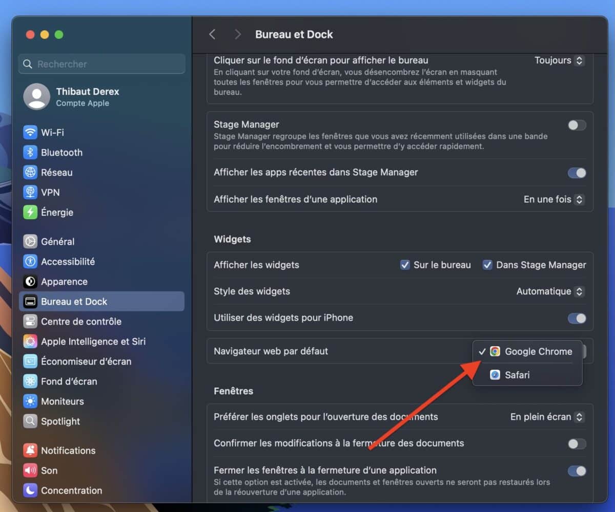This screenshot has width=615, height=512.
Task: Click Cliquer sur le fond d'écran label
Action: coord(321,60)
